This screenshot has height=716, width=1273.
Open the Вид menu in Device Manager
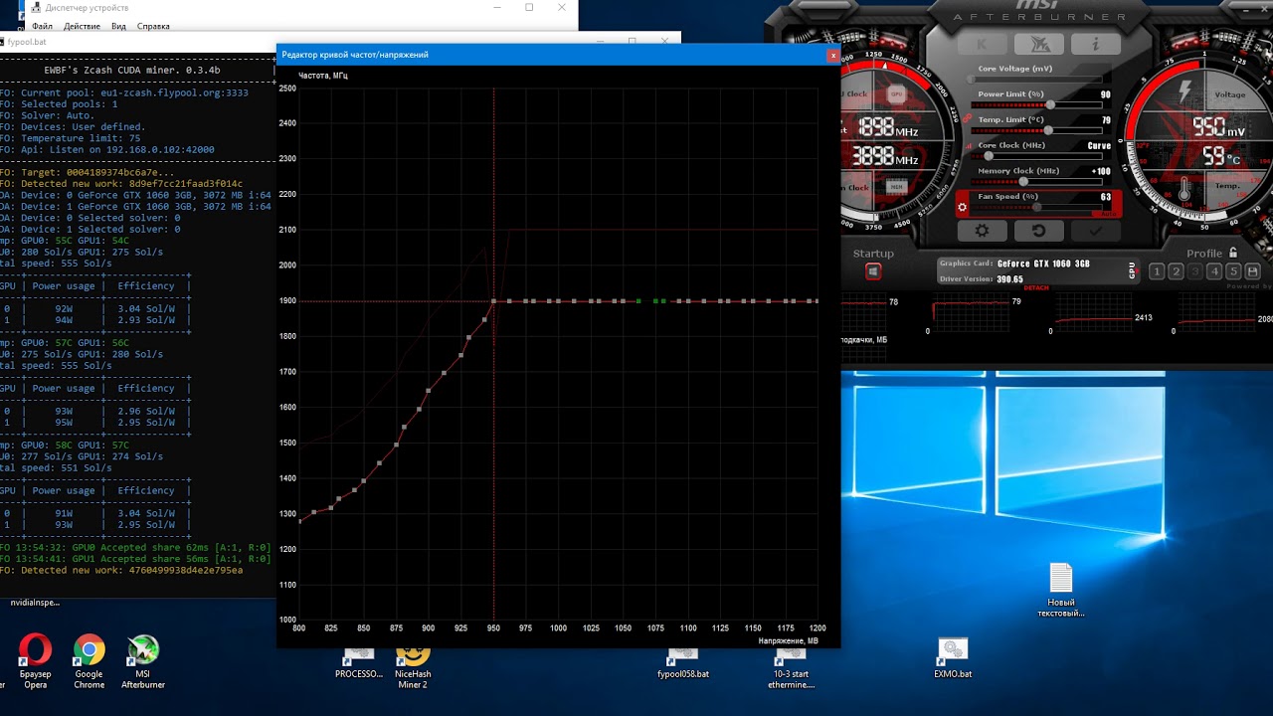click(118, 26)
